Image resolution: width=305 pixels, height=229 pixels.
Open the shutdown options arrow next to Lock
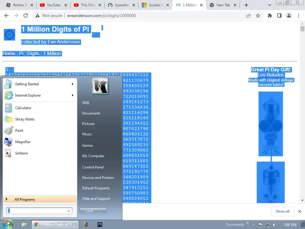(x=103, y=211)
